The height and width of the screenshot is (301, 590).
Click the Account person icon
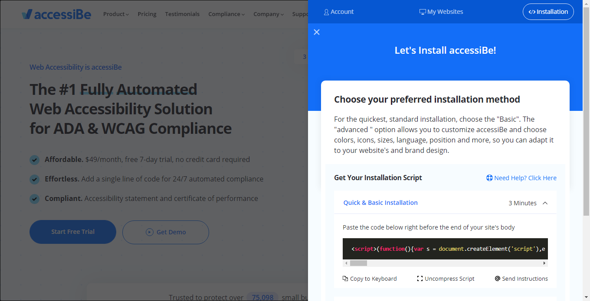326,12
